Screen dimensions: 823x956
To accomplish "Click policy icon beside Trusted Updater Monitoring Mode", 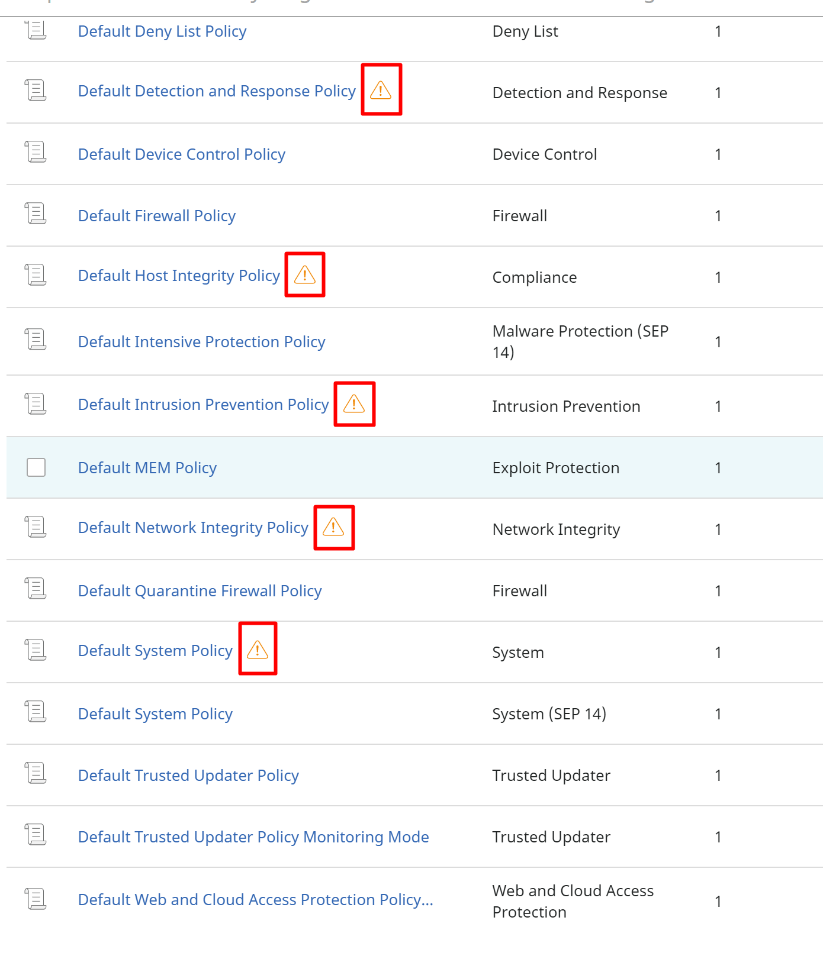I will (x=36, y=835).
